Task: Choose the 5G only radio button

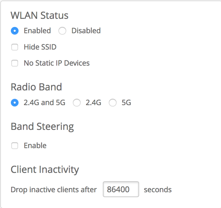Action: [113, 103]
